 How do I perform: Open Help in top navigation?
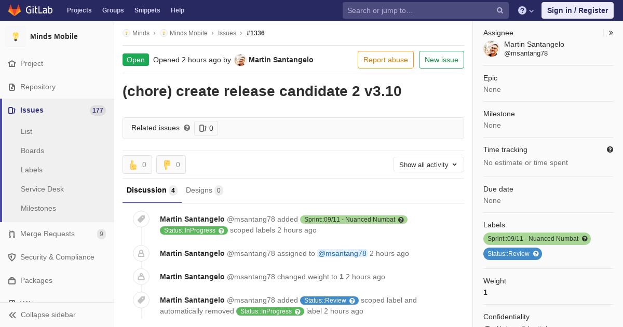coord(178,10)
